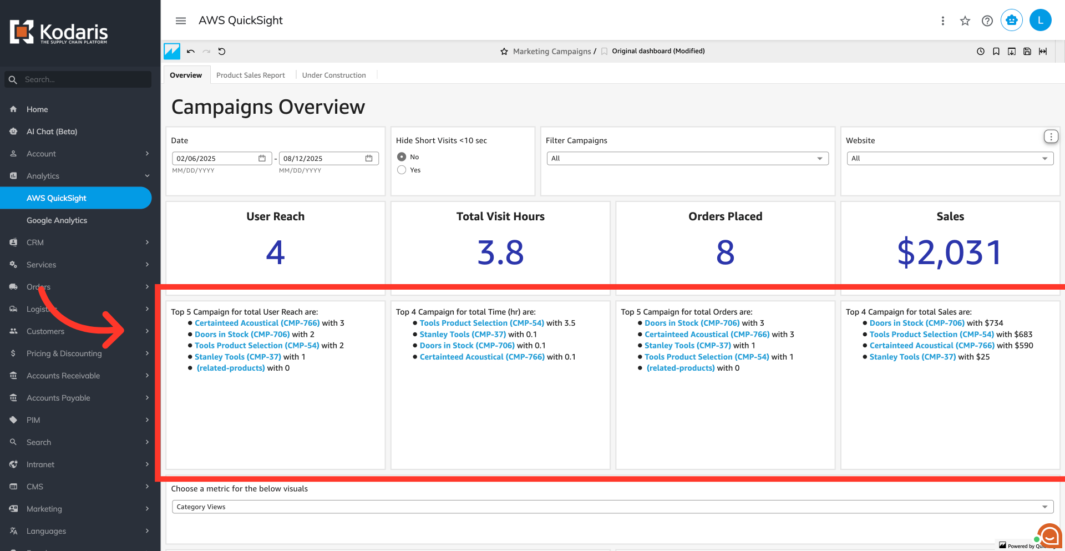Viewport: 1065px width, 551px height.
Task: Switch to the Overview tab
Action: 186,75
